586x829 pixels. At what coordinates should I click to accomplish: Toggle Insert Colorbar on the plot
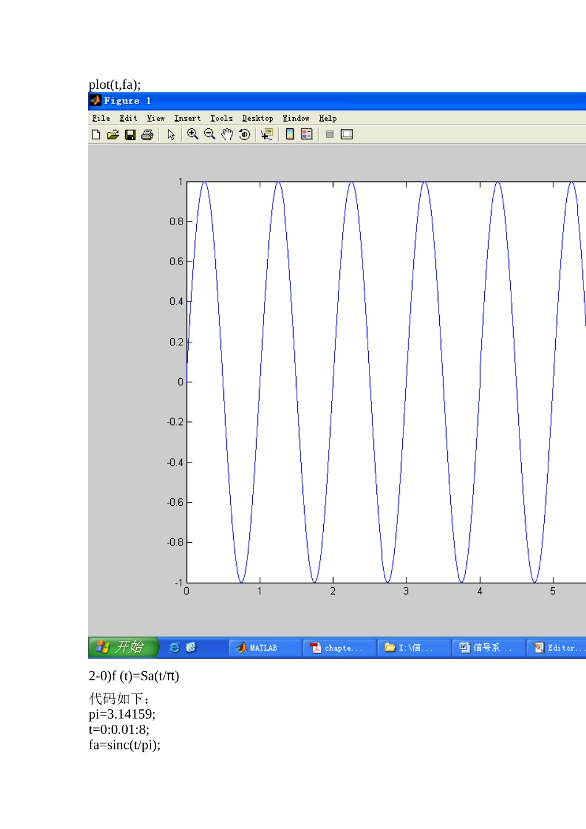[x=289, y=134]
